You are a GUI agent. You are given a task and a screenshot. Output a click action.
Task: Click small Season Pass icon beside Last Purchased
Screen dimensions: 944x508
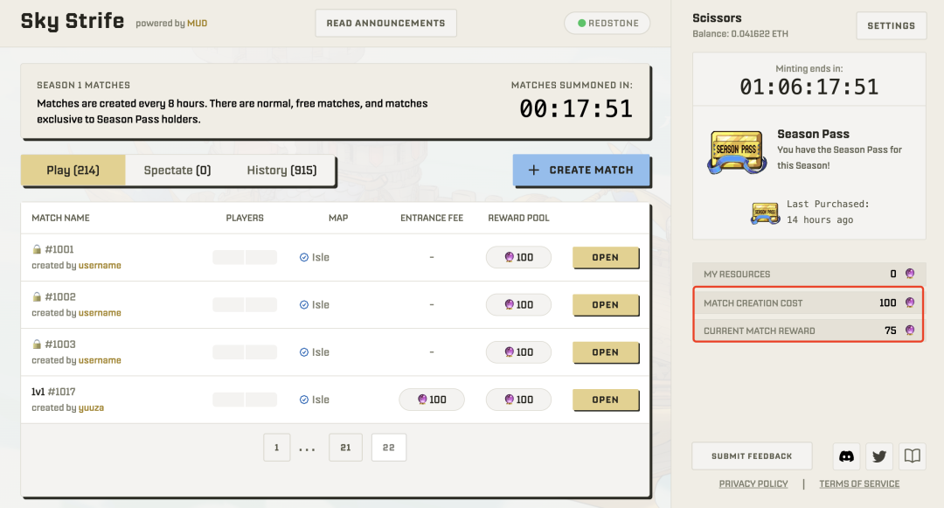(x=765, y=213)
